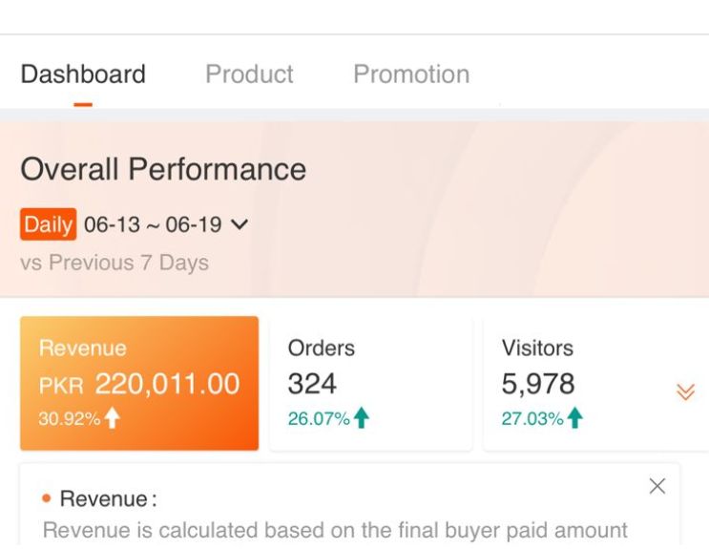Image resolution: width=709 pixels, height=549 pixels.
Task: Click the 5,978 visitors count
Action: 538,384
